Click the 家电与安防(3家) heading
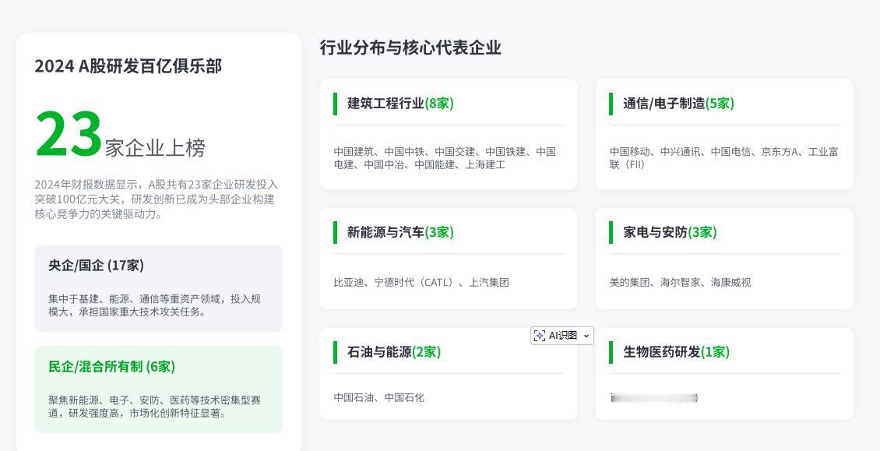The width and height of the screenshot is (880, 451). point(669,232)
